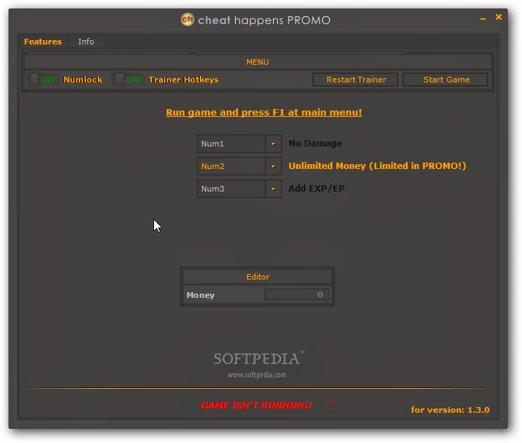This screenshot has width=522, height=443.
Task: Close the trainer window
Action: [498, 17]
